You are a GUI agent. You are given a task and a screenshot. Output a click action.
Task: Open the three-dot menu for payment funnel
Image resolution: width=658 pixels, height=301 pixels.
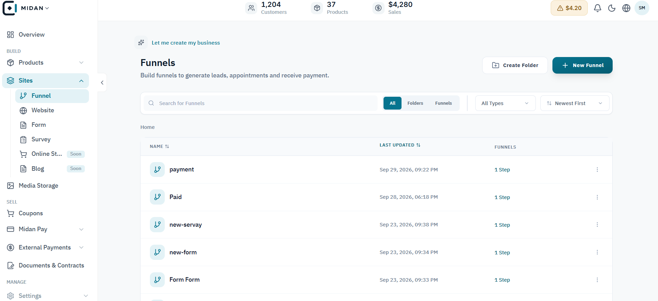tap(597, 170)
